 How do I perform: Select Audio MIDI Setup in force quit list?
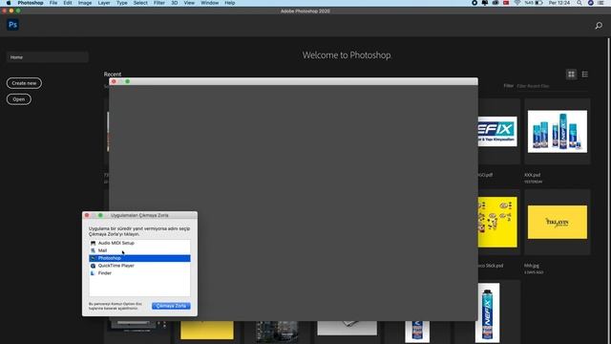[x=139, y=243]
